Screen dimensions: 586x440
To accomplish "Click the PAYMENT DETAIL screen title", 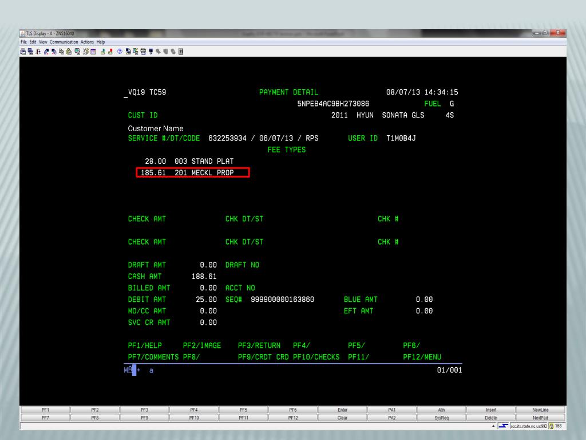I will click(288, 92).
